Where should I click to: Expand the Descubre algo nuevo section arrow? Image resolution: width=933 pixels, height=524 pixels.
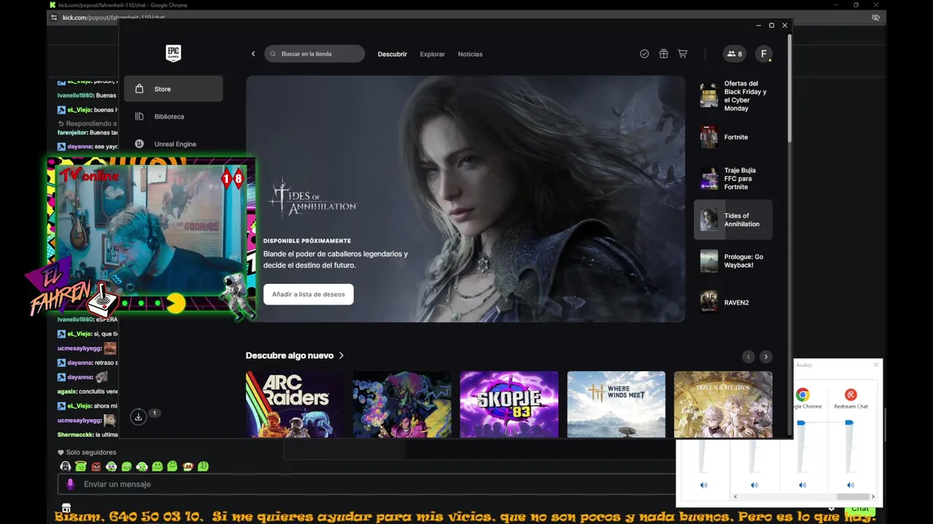point(341,356)
